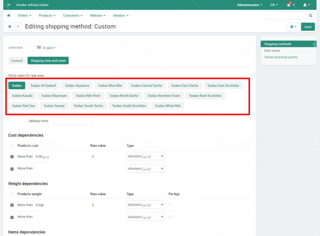Image resolution: width=320 pixels, height=236 pixels.
Task: Select Sudan-East Darfur rate area
Action: coord(184,86)
